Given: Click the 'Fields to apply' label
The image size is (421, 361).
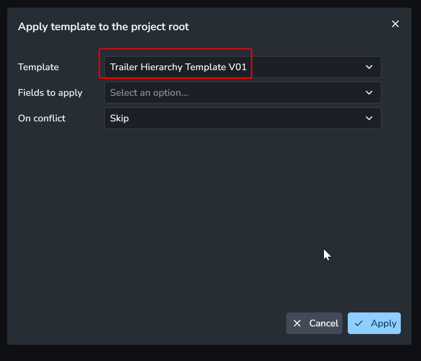Looking at the screenshot, I should click(50, 93).
